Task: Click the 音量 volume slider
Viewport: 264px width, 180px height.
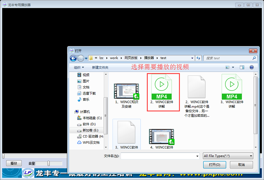Action: 49,163
